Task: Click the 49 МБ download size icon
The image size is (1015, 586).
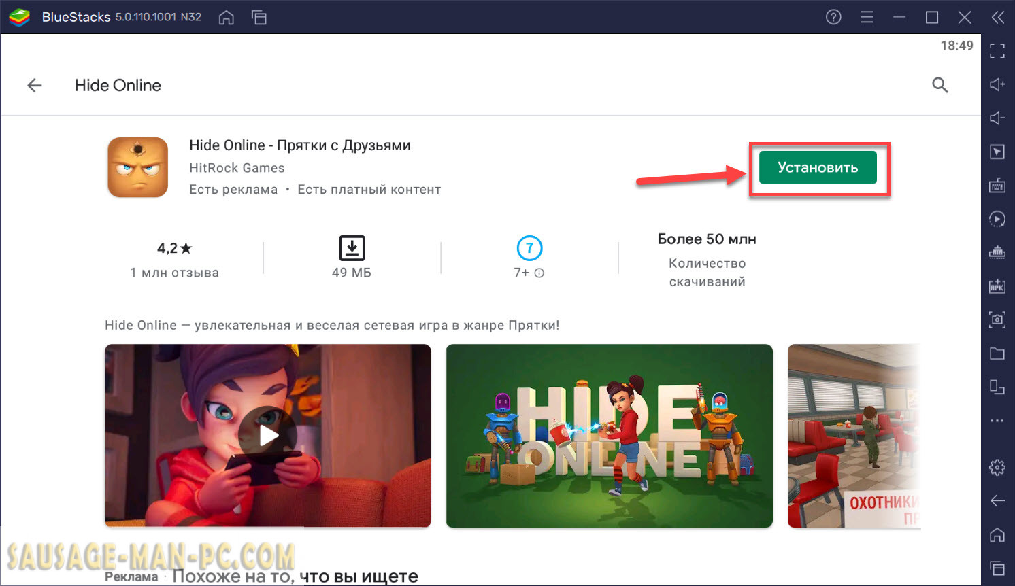Action: pos(352,248)
